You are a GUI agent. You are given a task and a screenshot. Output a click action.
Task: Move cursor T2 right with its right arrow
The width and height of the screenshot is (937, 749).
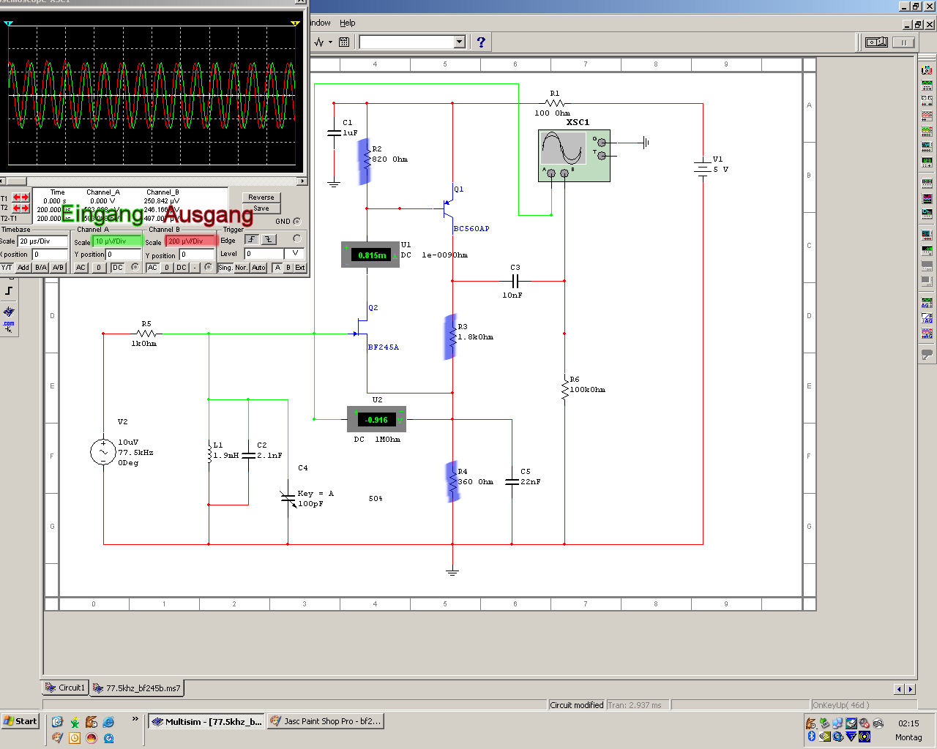coord(26,208)
